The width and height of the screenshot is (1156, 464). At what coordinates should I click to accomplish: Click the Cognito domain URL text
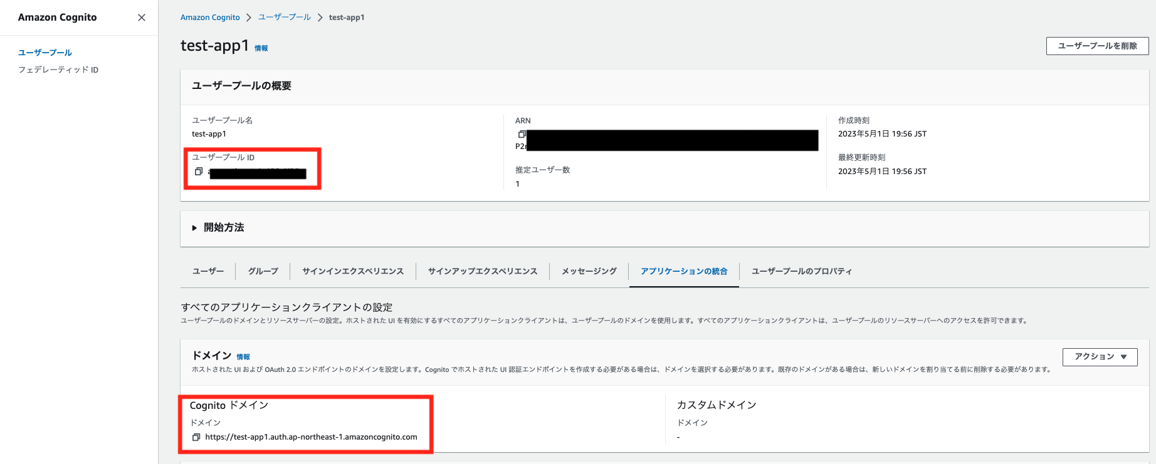[311, 437]
